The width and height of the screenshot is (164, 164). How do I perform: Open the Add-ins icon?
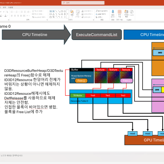[x=120, y=13]
